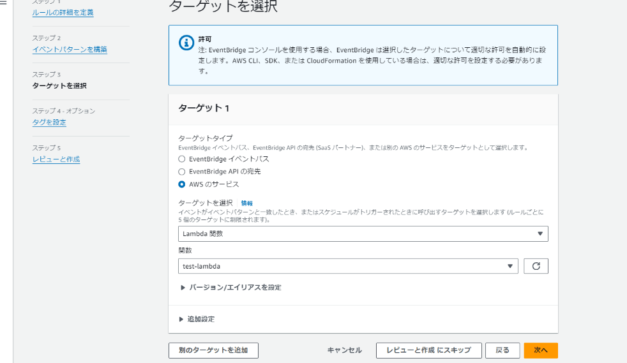Click the 許可 heading in the notice
The width and height of the screenshot is (627, 363).
[x=205, y=39]
